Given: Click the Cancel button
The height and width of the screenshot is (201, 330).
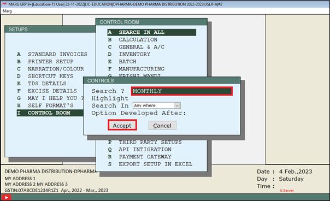Looking at the screenshot, I should point(162,126).
